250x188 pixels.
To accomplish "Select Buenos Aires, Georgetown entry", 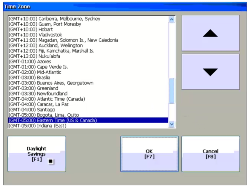I will (x=88, y=83).
